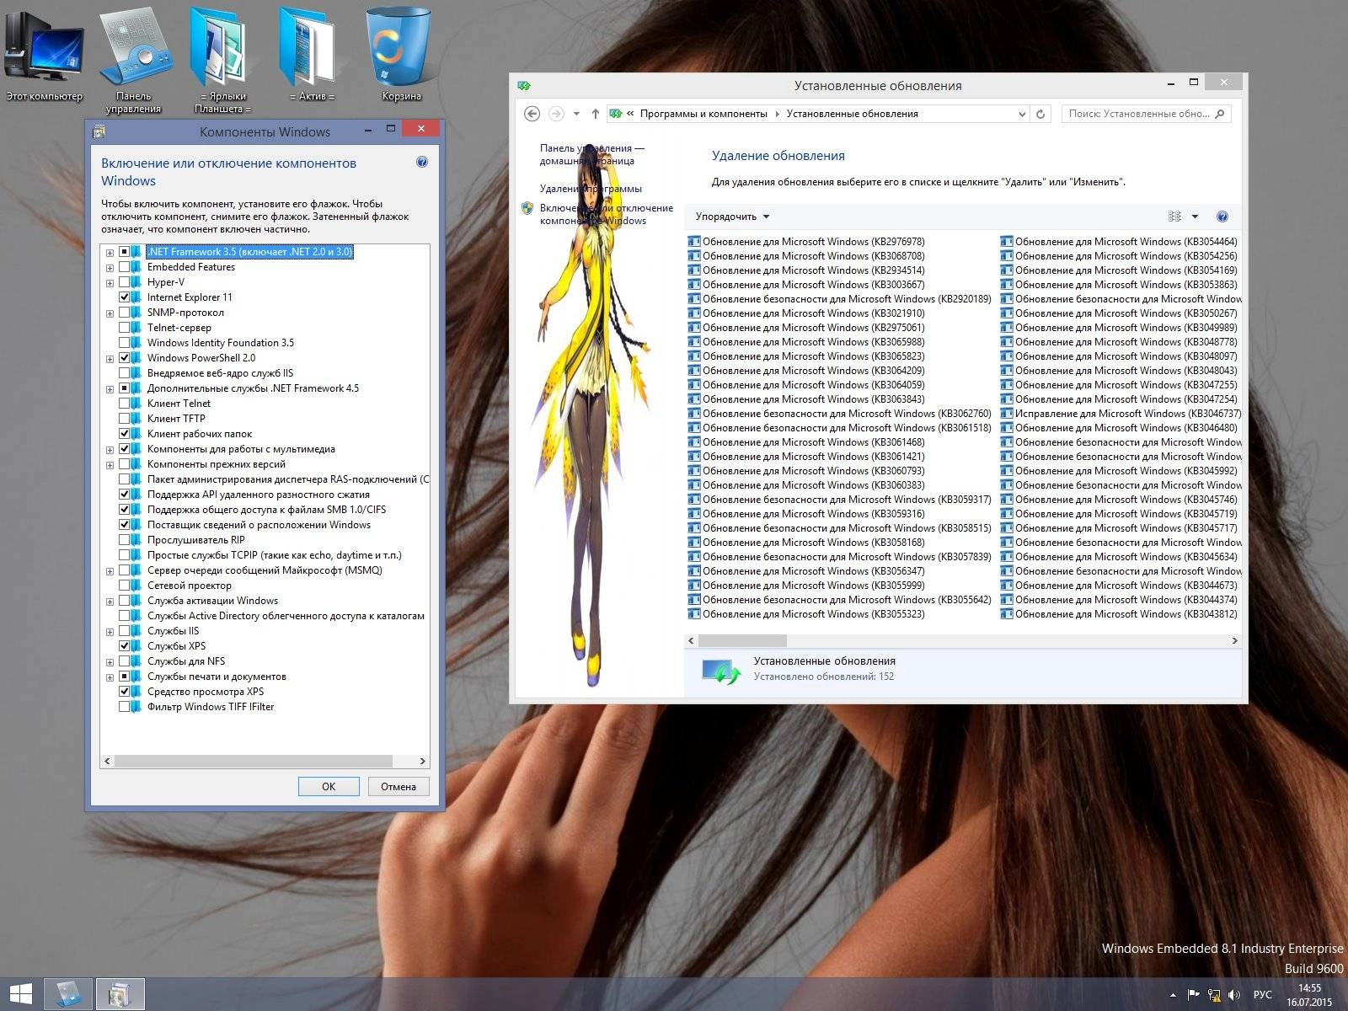The image size is (1348, 1011).
Task: Open the Упорядочить menu
Action: (x=732, y=217)
